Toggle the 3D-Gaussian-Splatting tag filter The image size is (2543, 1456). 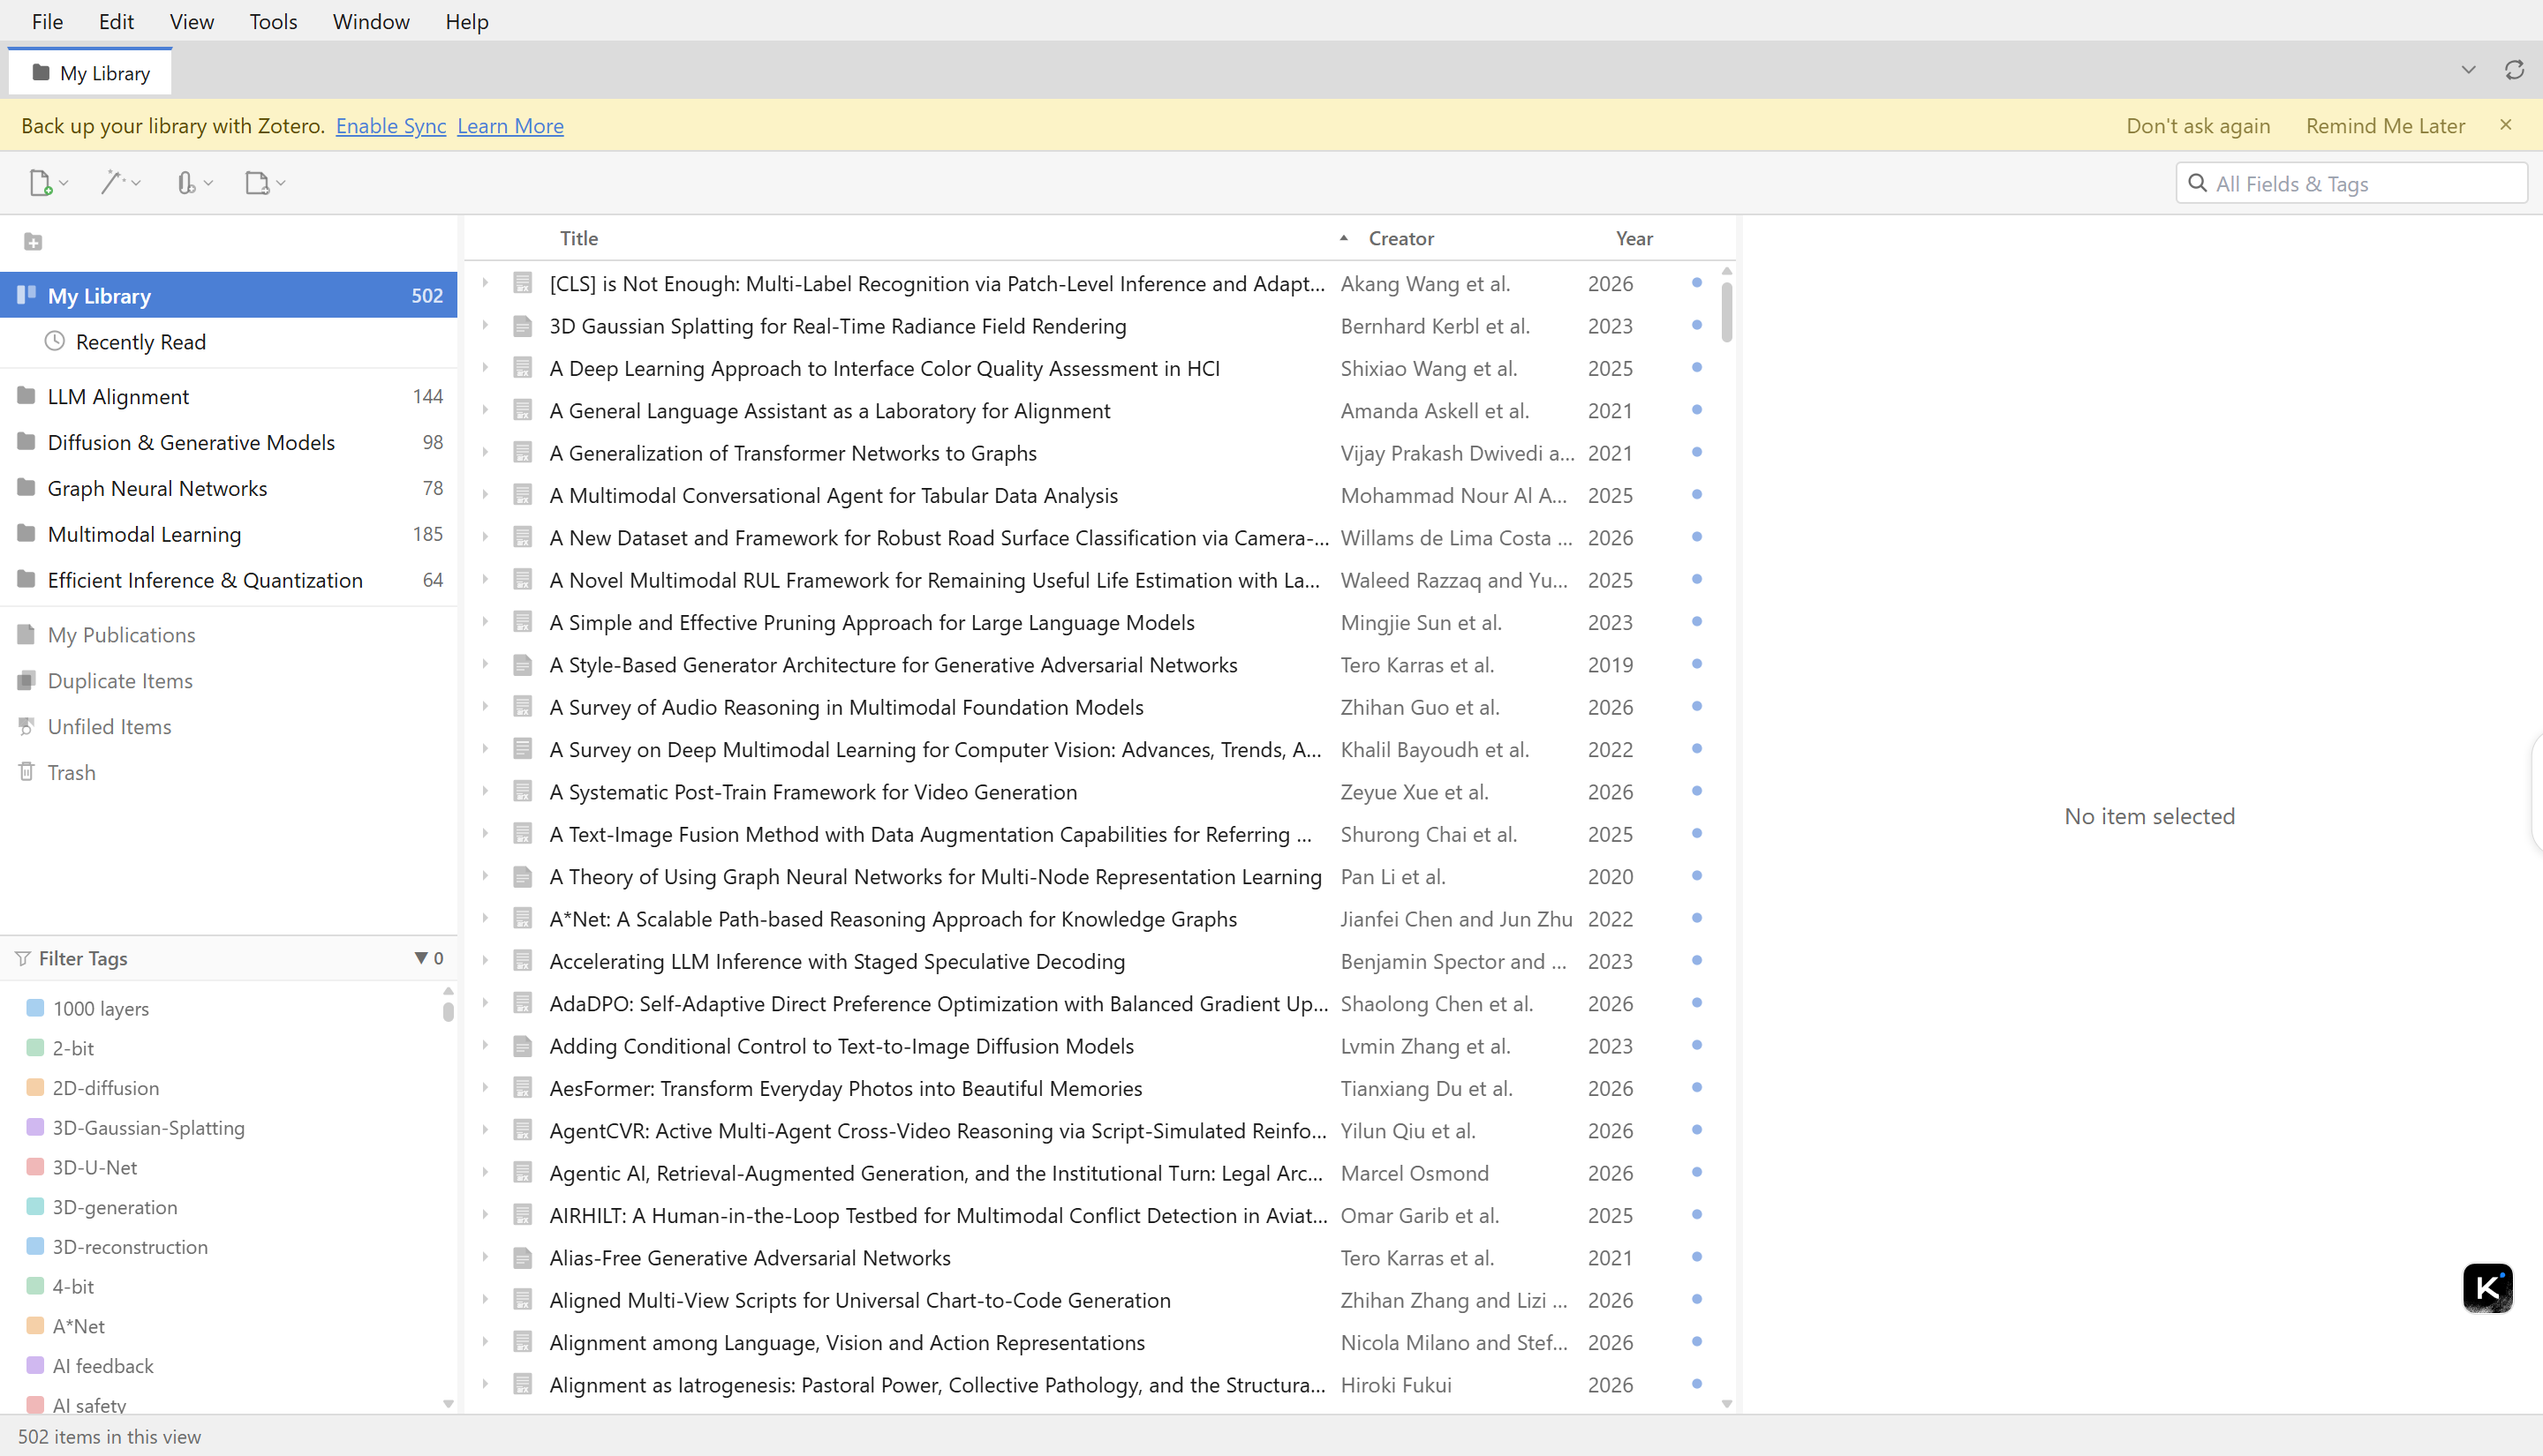148,1127
